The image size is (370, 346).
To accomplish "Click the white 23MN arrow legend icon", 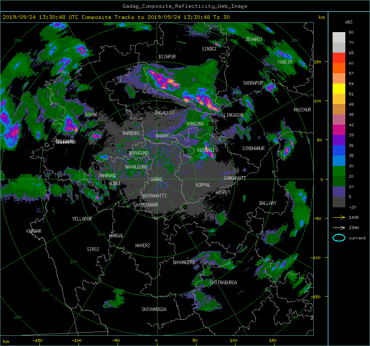I will coord(339,228).
